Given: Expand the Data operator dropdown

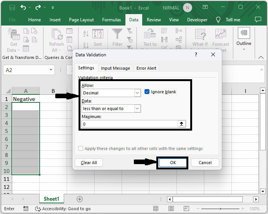Looking at the screenshot, I should point(137,109).
